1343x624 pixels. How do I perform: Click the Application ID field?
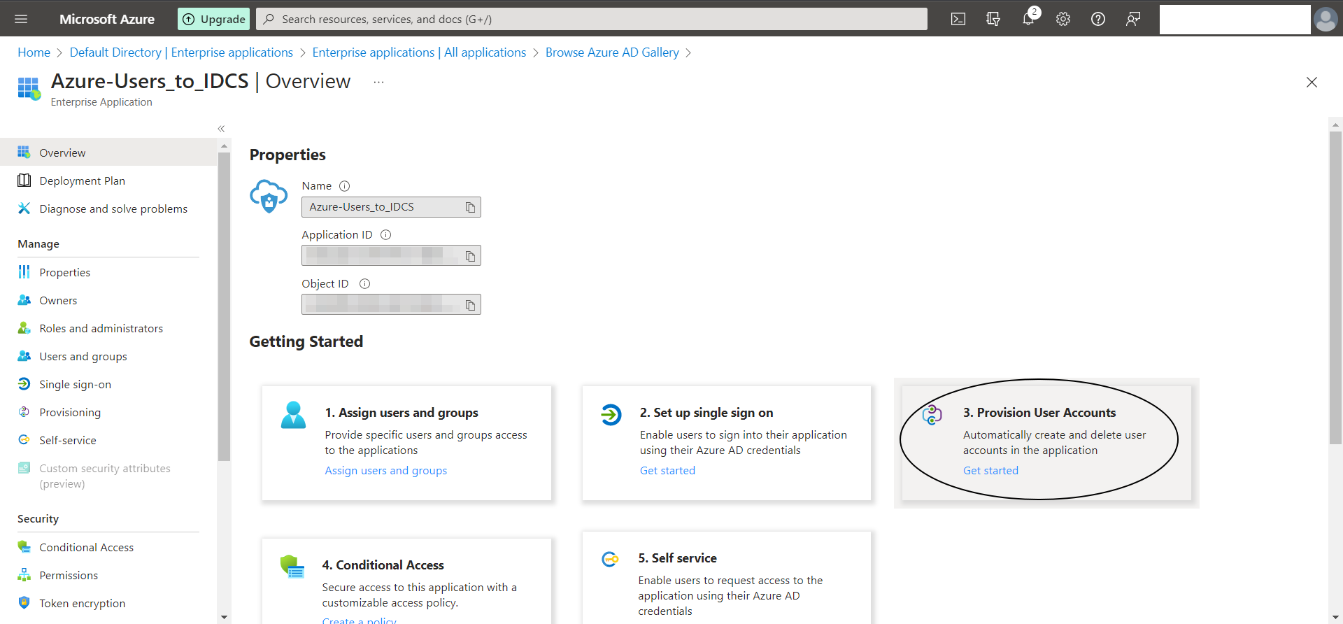pyautogui.click(x=391, y=256)
